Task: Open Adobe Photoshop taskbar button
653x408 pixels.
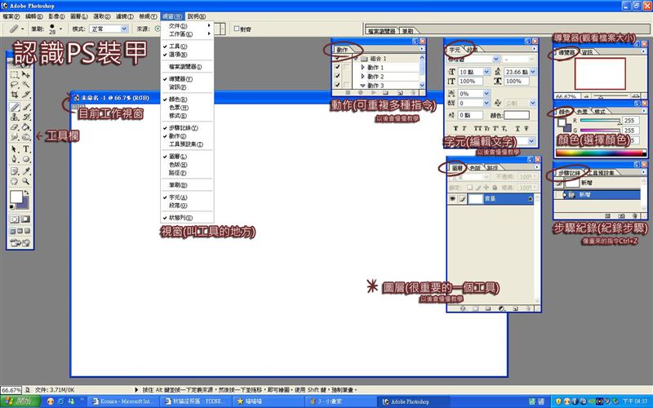Action: (x=412, y=401)
